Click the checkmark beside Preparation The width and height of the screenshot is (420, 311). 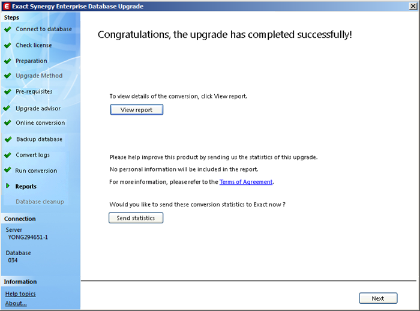(8, 61)
